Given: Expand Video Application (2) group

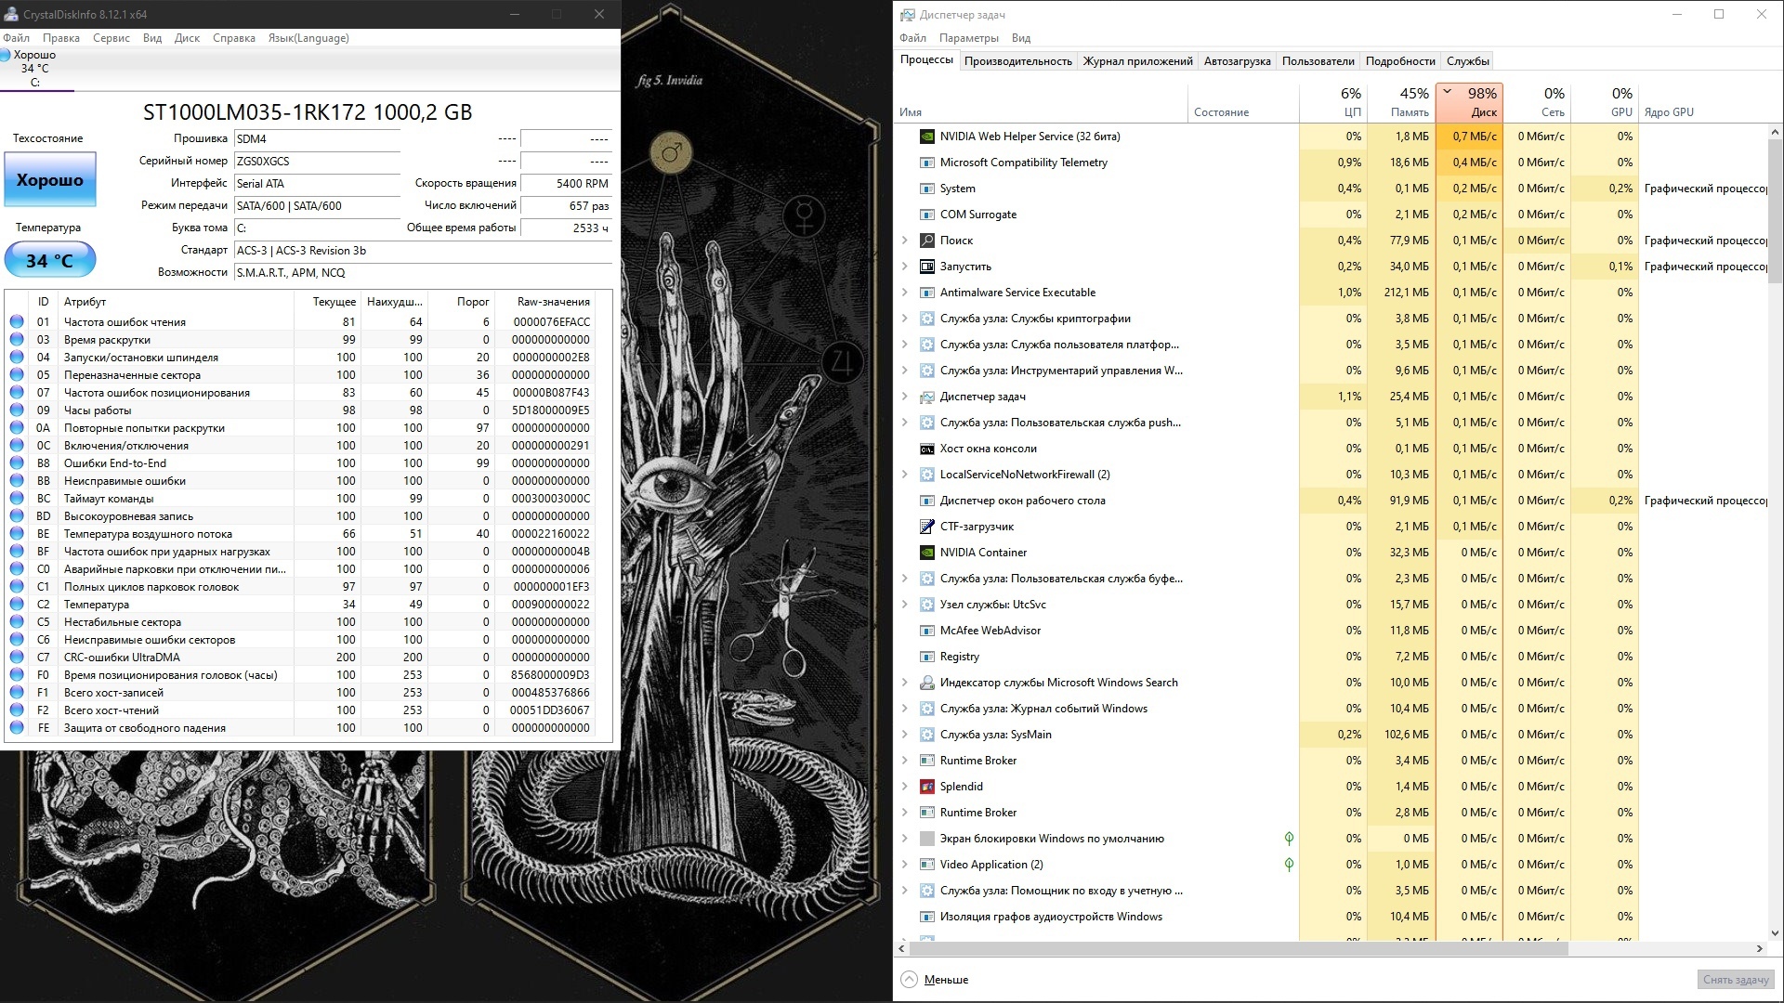Looking at the screenshot, I should [x=905, y=865].
